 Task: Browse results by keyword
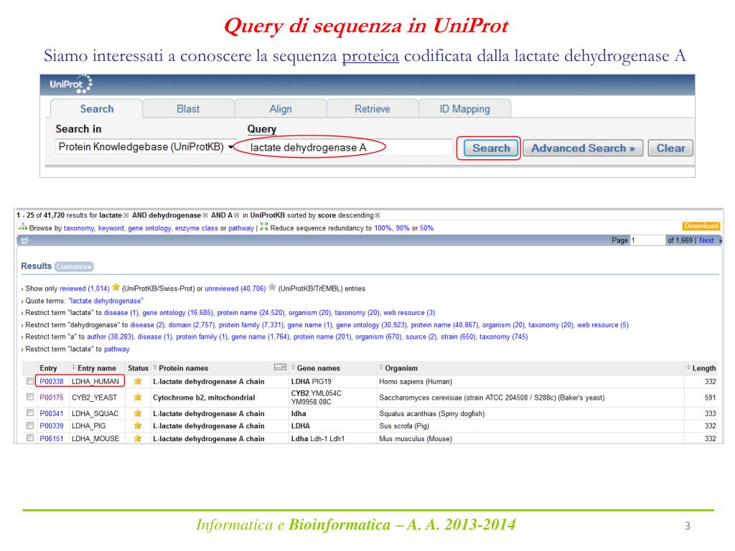click(111, 228)
